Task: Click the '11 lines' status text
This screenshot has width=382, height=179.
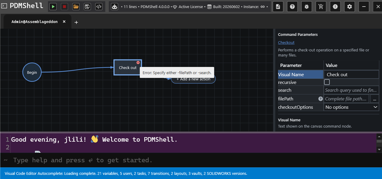Action: point(130,7)
